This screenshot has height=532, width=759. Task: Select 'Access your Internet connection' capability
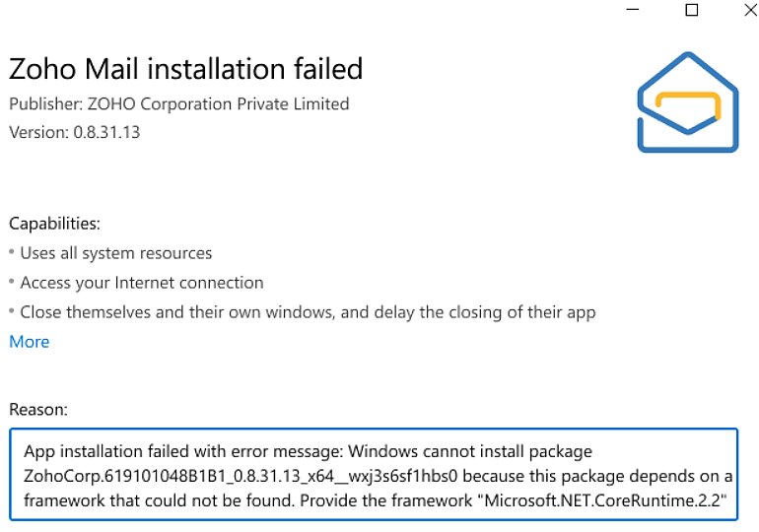coord(141,283)
